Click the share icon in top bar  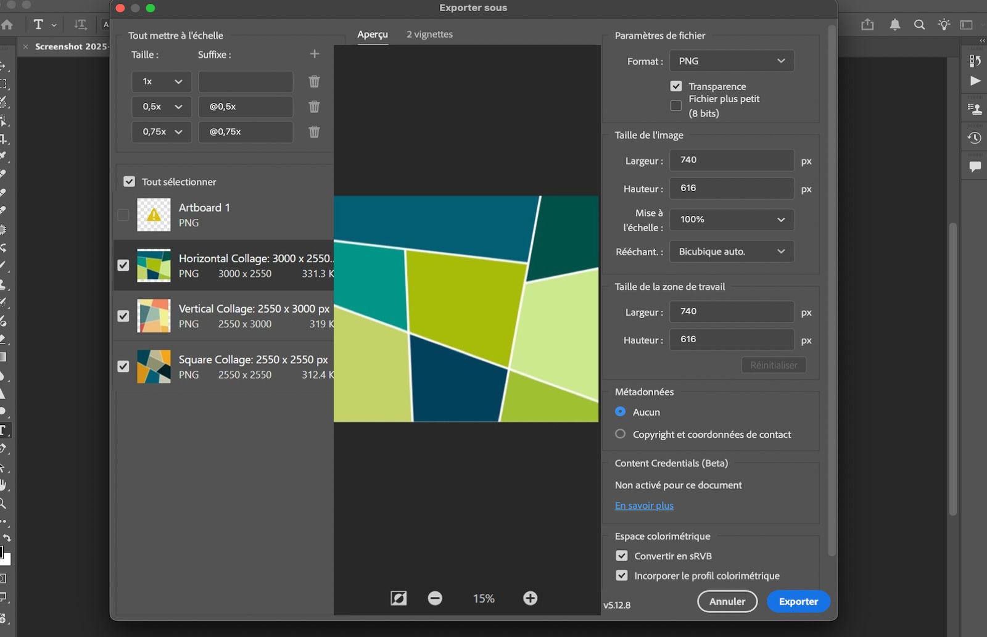867,25
